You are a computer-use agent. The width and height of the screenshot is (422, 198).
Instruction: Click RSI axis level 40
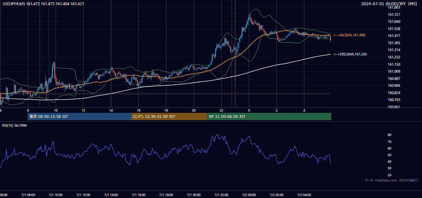coord(389,161)
